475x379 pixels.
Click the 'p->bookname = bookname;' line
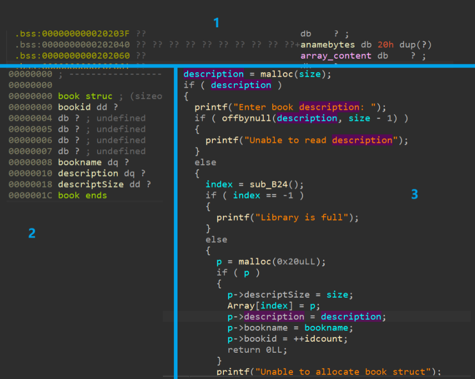pos(290,328)
